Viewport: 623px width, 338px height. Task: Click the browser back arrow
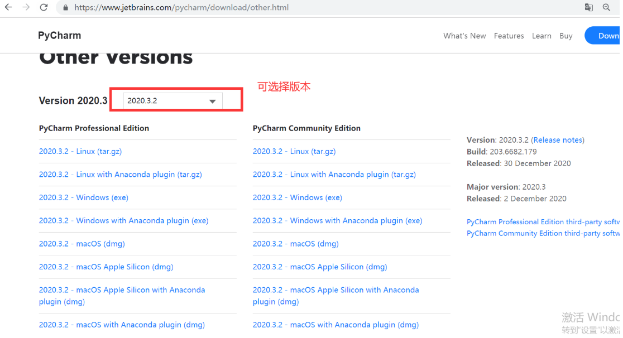click(8, 7)
